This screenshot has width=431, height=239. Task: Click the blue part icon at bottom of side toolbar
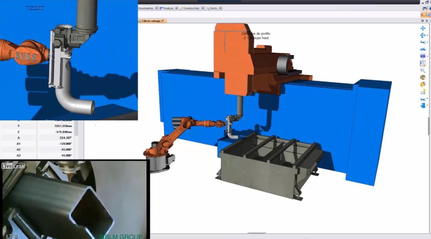click(x=423, y=106)
